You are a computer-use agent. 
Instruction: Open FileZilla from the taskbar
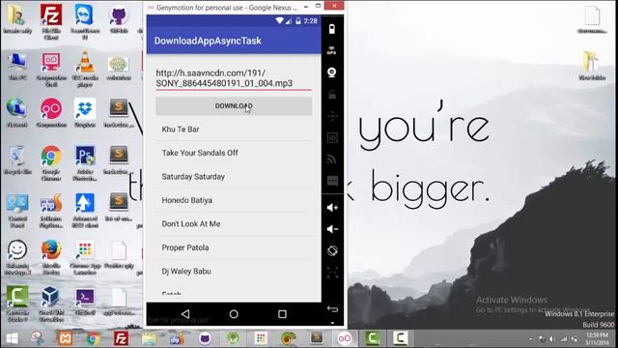coord(121,338)
